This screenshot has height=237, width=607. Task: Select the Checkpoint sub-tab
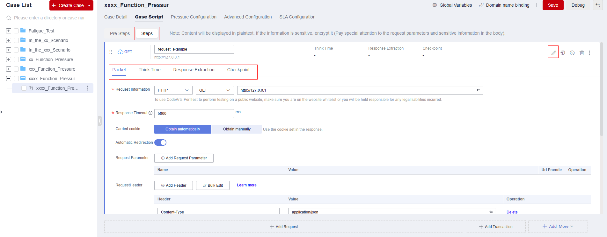click(x=238, y=70)
